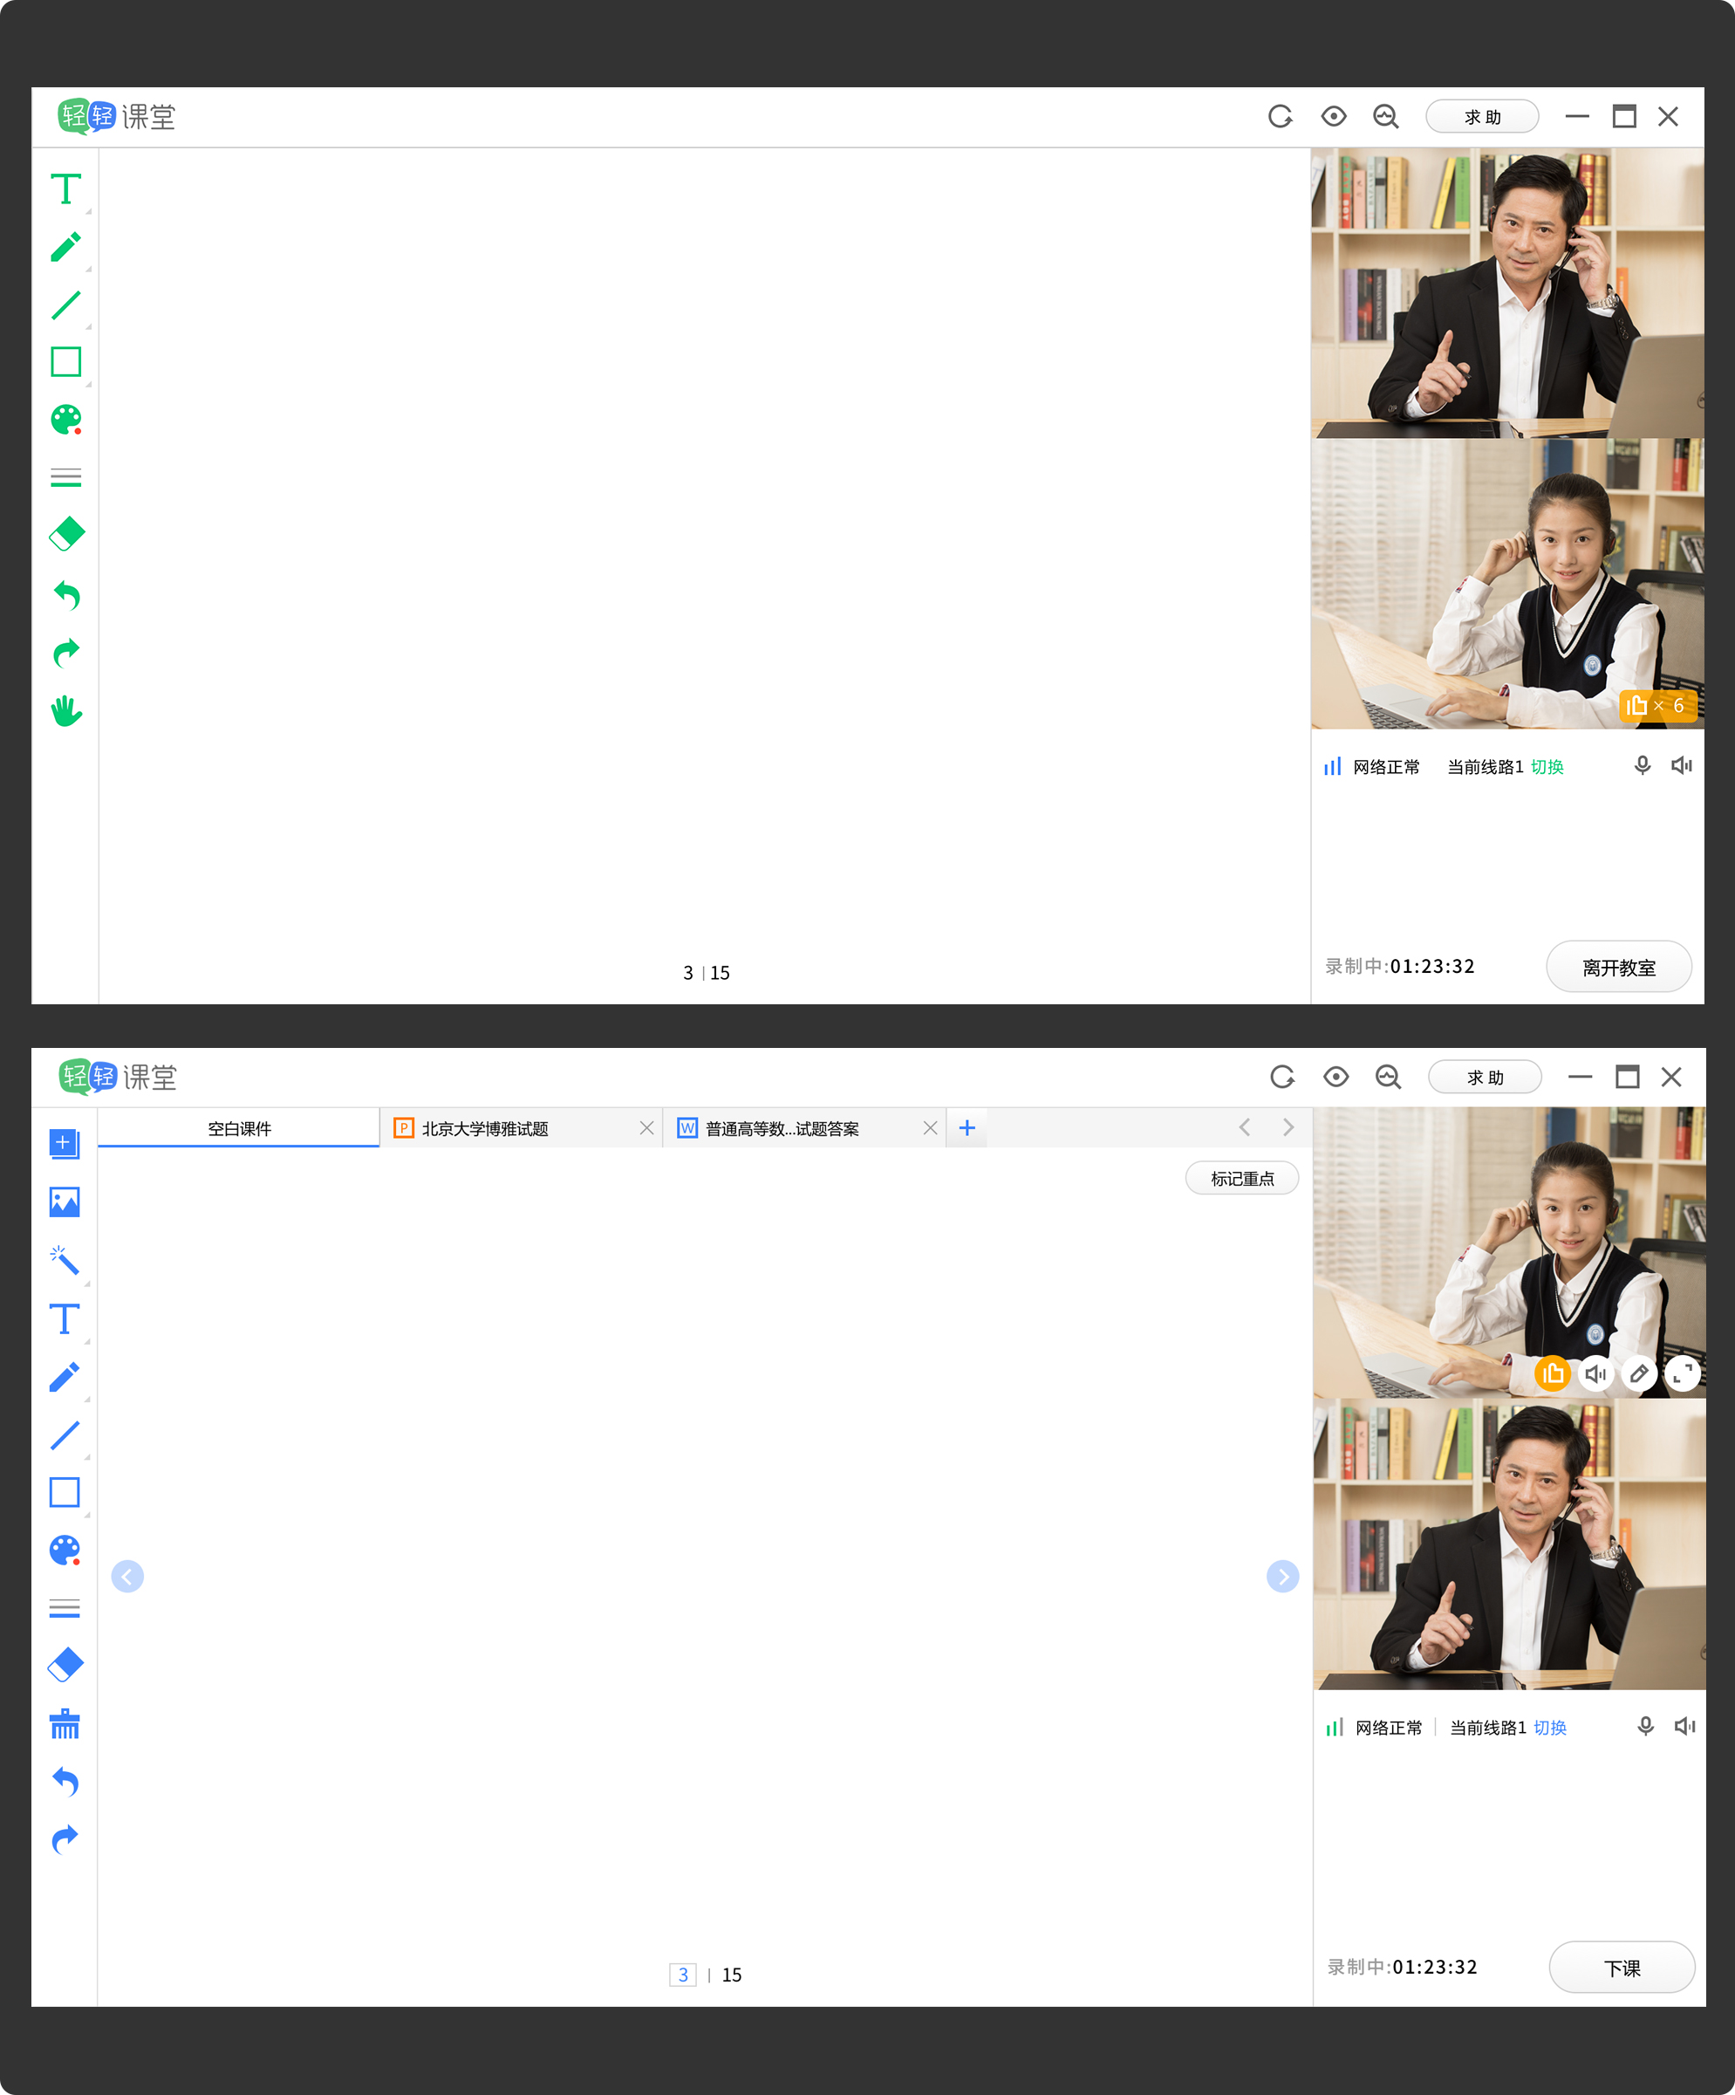Click the 离开教室 button
The width and height of the screenshot is (1735, 2095).
point(1618,967)
